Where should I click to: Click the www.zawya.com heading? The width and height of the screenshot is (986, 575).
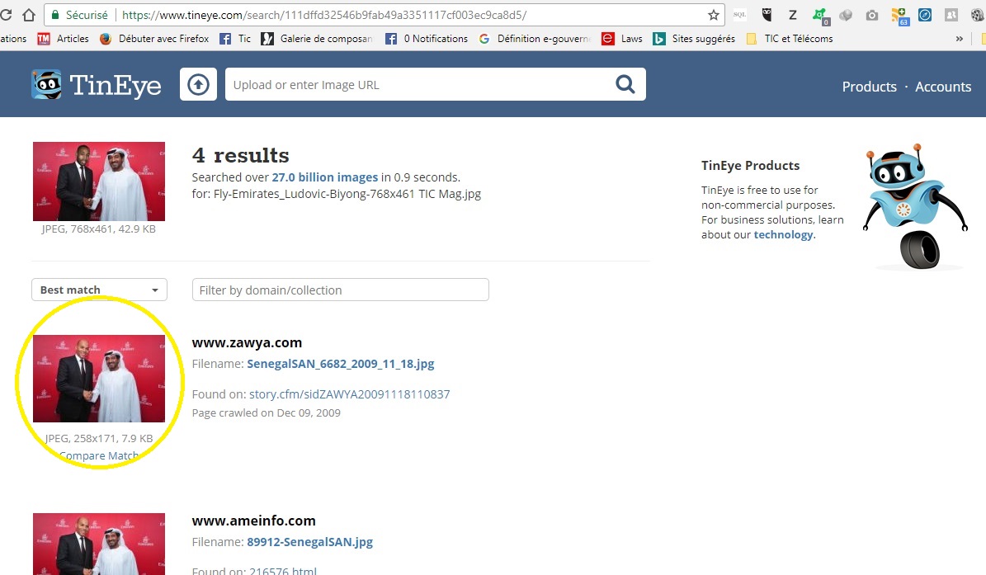247,342
